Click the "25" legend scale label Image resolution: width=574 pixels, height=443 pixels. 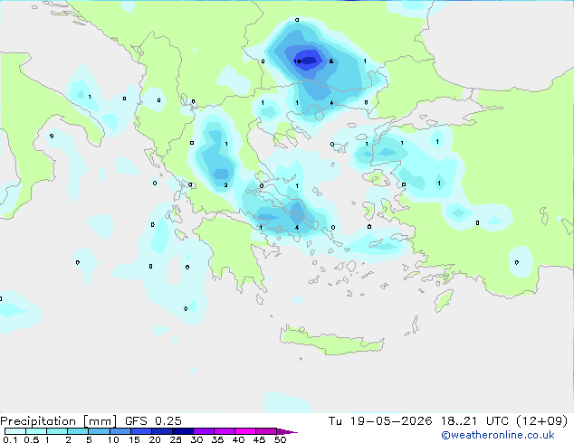pos(176,439)
